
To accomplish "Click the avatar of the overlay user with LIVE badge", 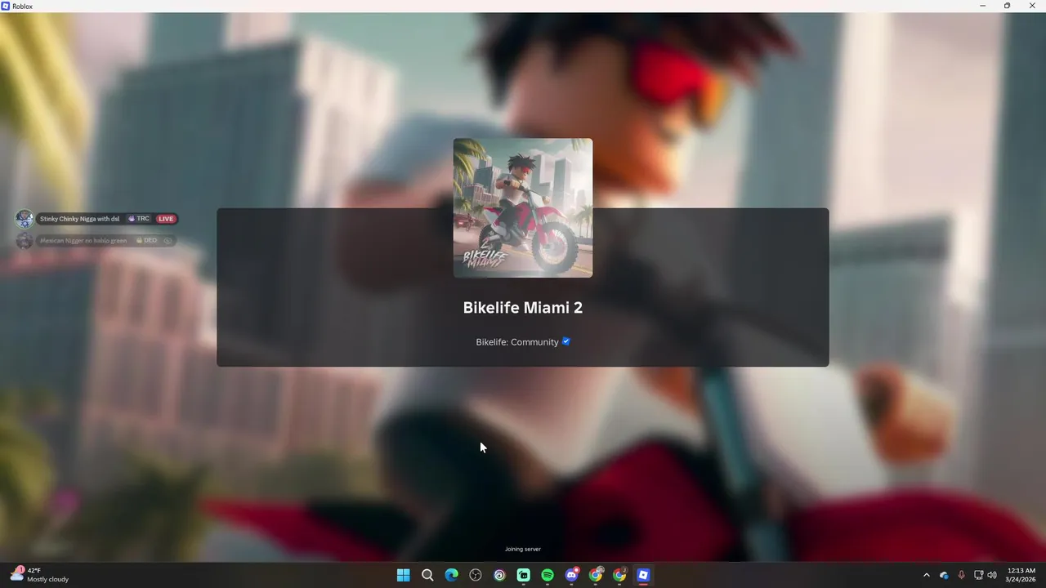I will tap(25, 219).
